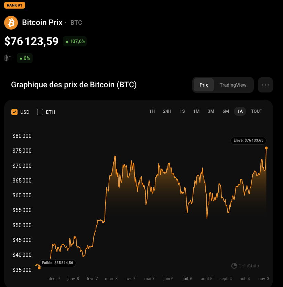This screenshot has width=283, height=287.
Task: Show all-time data with TOUT
Action: pos(257,111)
